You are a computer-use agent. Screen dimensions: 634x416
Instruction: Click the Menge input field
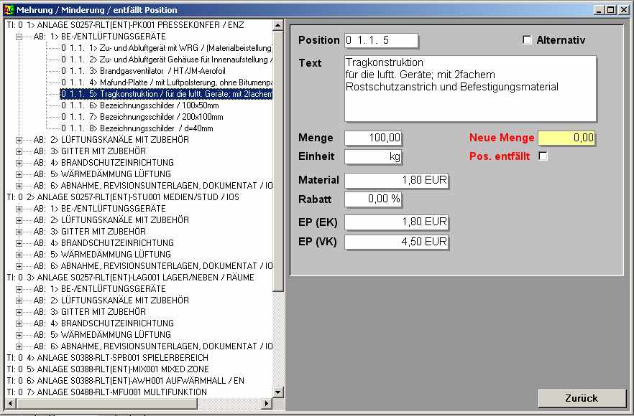coord(373,138)
